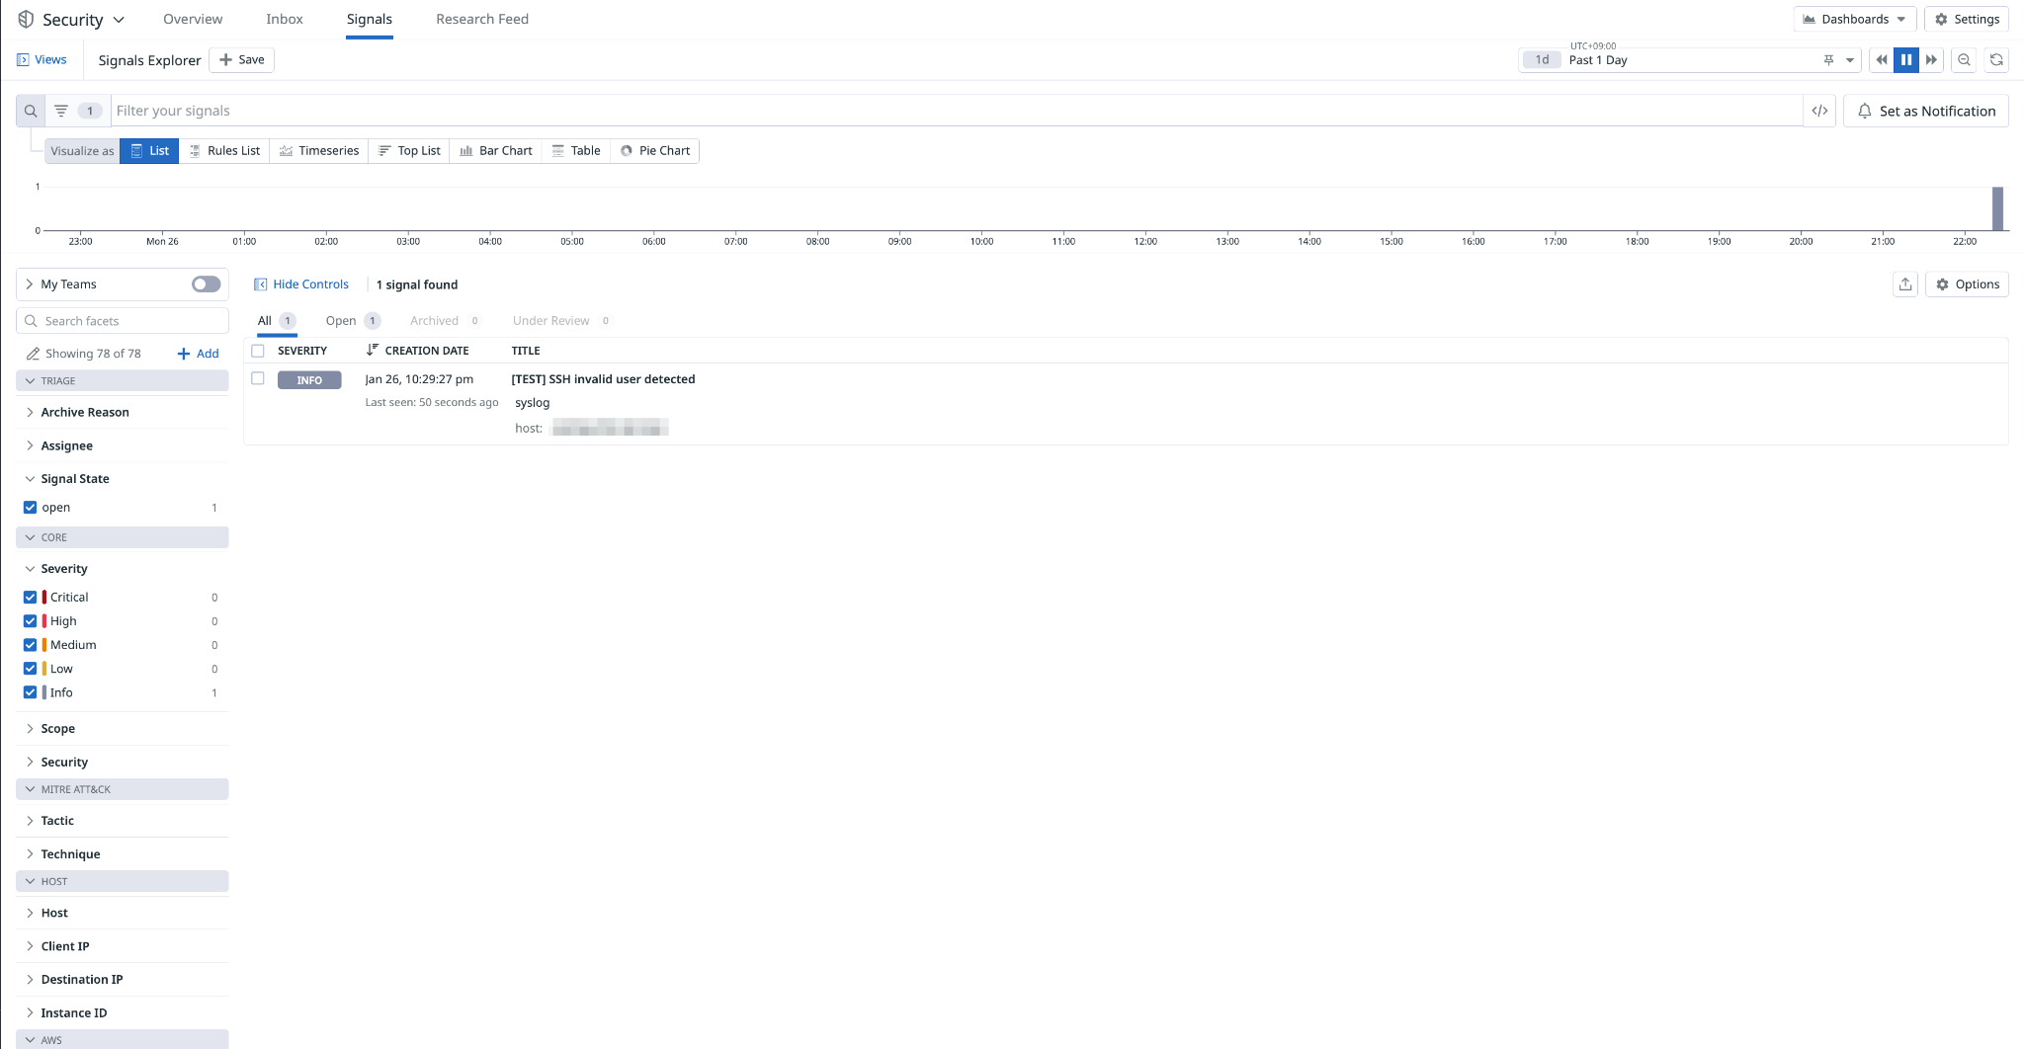This screenshot has width=2024, height=1049.
Task: Visualize signals as Pie Chart
Action: click(654, 151)
